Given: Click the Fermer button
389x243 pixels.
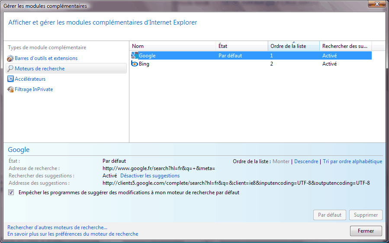Looking at the screenshot, I should coord(366,231).
